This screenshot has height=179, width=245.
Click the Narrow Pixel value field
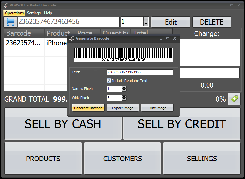[x=114, y=89]
